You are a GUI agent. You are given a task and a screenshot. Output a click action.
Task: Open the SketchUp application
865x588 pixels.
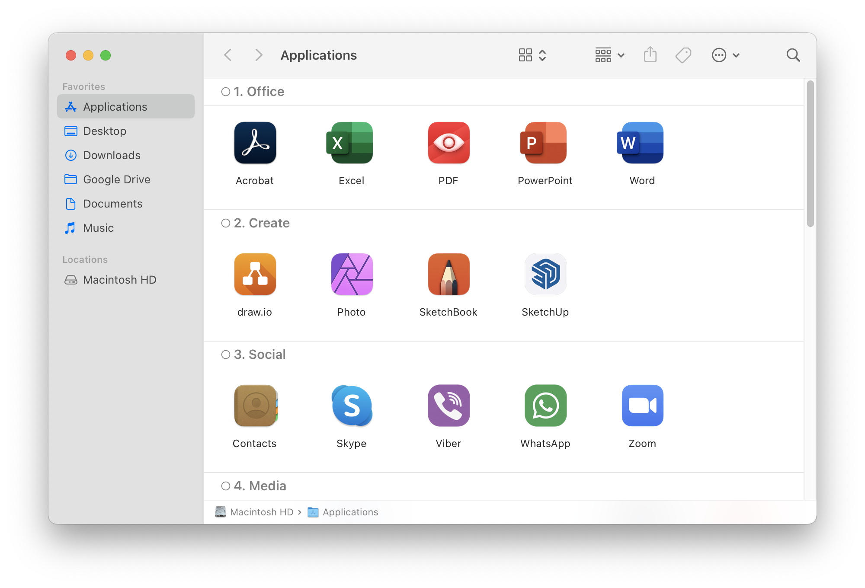click(x=545, y=275)
